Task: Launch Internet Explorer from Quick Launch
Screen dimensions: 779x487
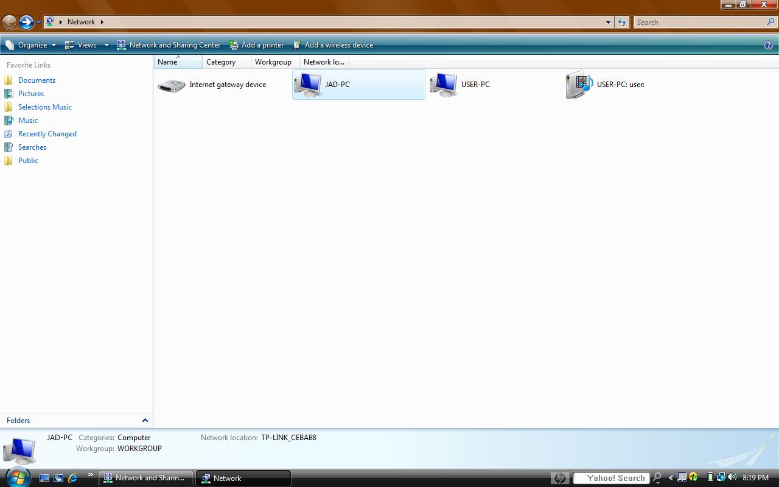Action: (x=72, y=478)
